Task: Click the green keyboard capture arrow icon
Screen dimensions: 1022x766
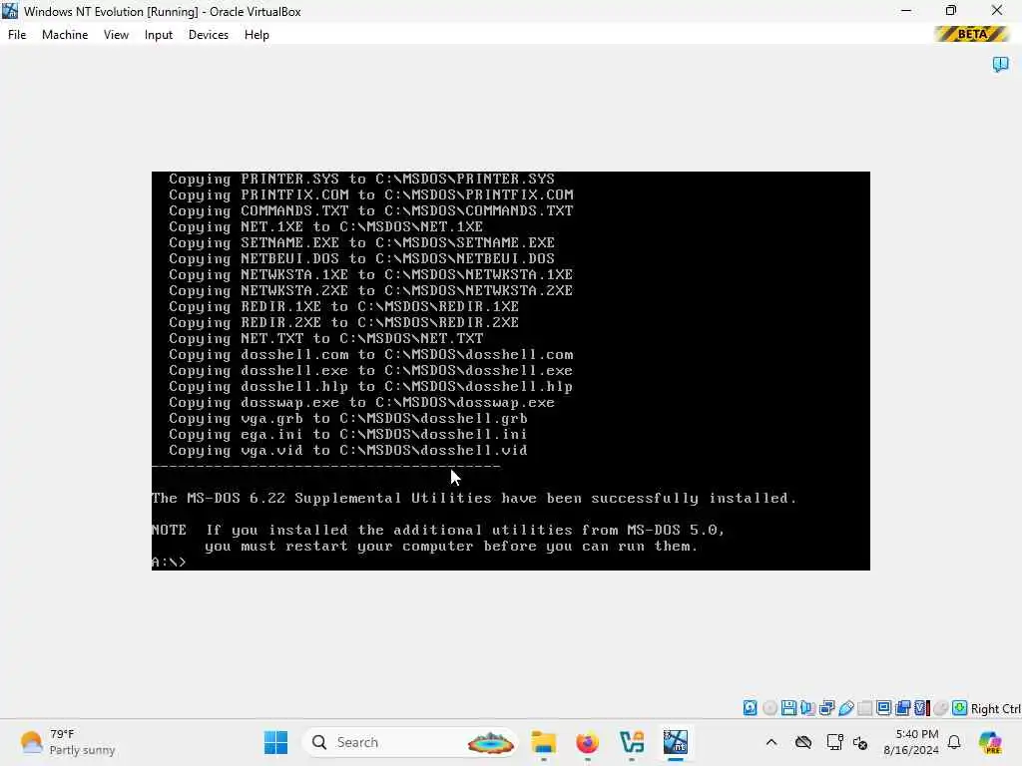Action: tap(959, 708)
